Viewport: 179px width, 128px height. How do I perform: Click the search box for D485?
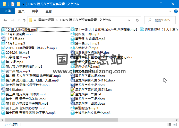click(x=160, y=20)
